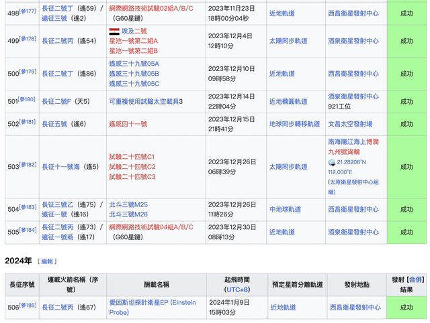Click the Egypt flag icon beside 埃及二號

(114, 31)
